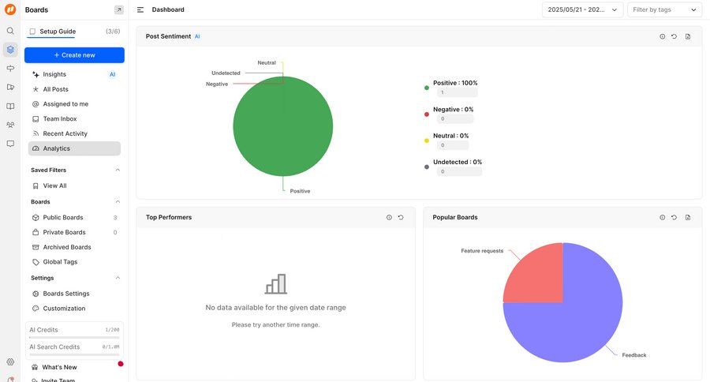
Task: Toggle sidebar with icon left of Dashboard
Action: [140, 9]
